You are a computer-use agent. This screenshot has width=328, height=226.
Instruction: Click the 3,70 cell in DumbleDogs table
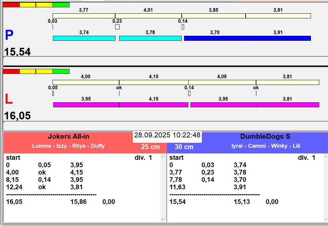[x=240, y=180]
